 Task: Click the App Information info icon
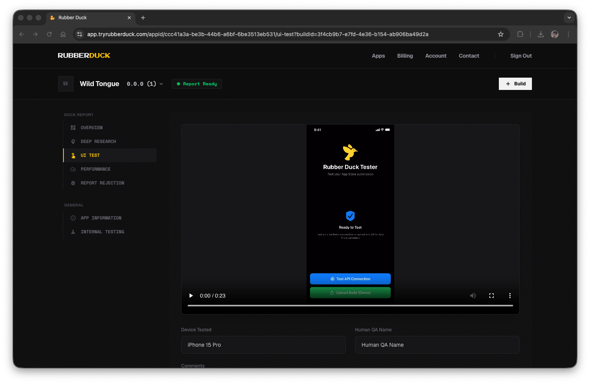(x=73, y=218)
